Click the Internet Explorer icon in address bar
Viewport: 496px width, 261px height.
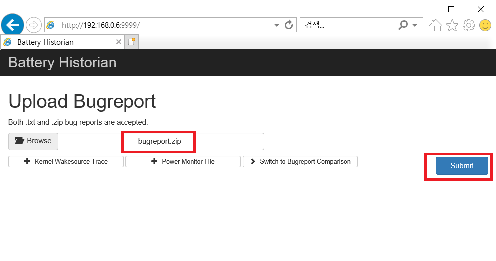(51, 25)
